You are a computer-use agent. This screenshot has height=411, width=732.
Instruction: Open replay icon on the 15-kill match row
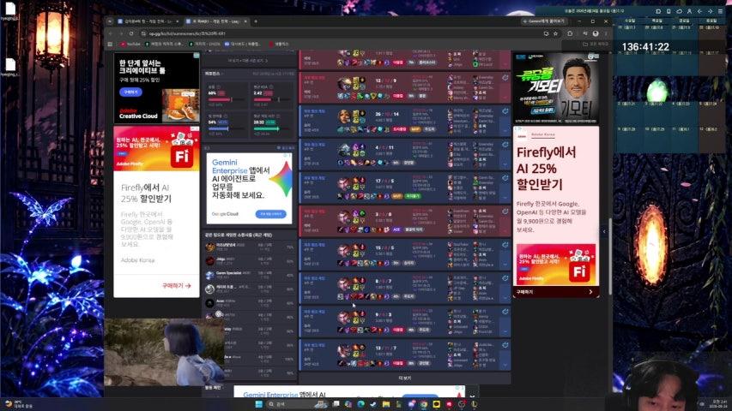(505, 245)
